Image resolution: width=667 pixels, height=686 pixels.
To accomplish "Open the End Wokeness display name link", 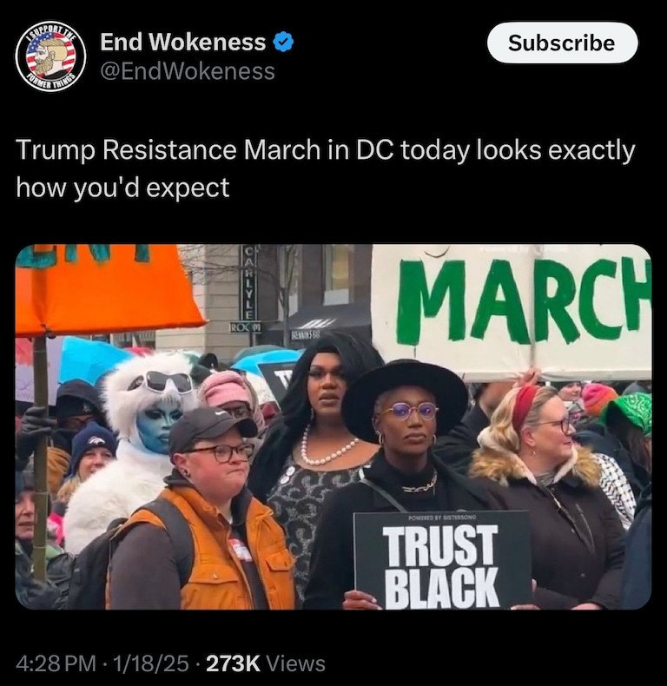I will tap(182, 42).
